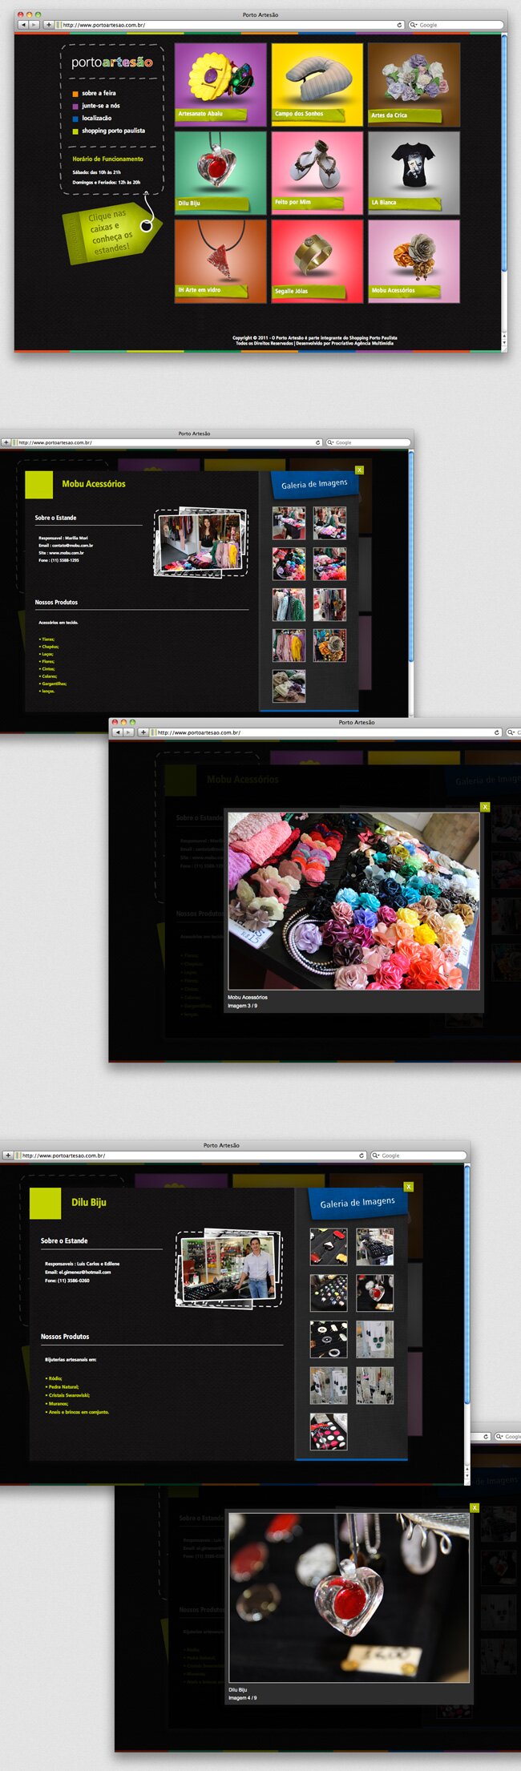Reload the Mobu Acessórios gallery window page
Viewport: 521px width, 1771px height.
(x=317, y=442)
